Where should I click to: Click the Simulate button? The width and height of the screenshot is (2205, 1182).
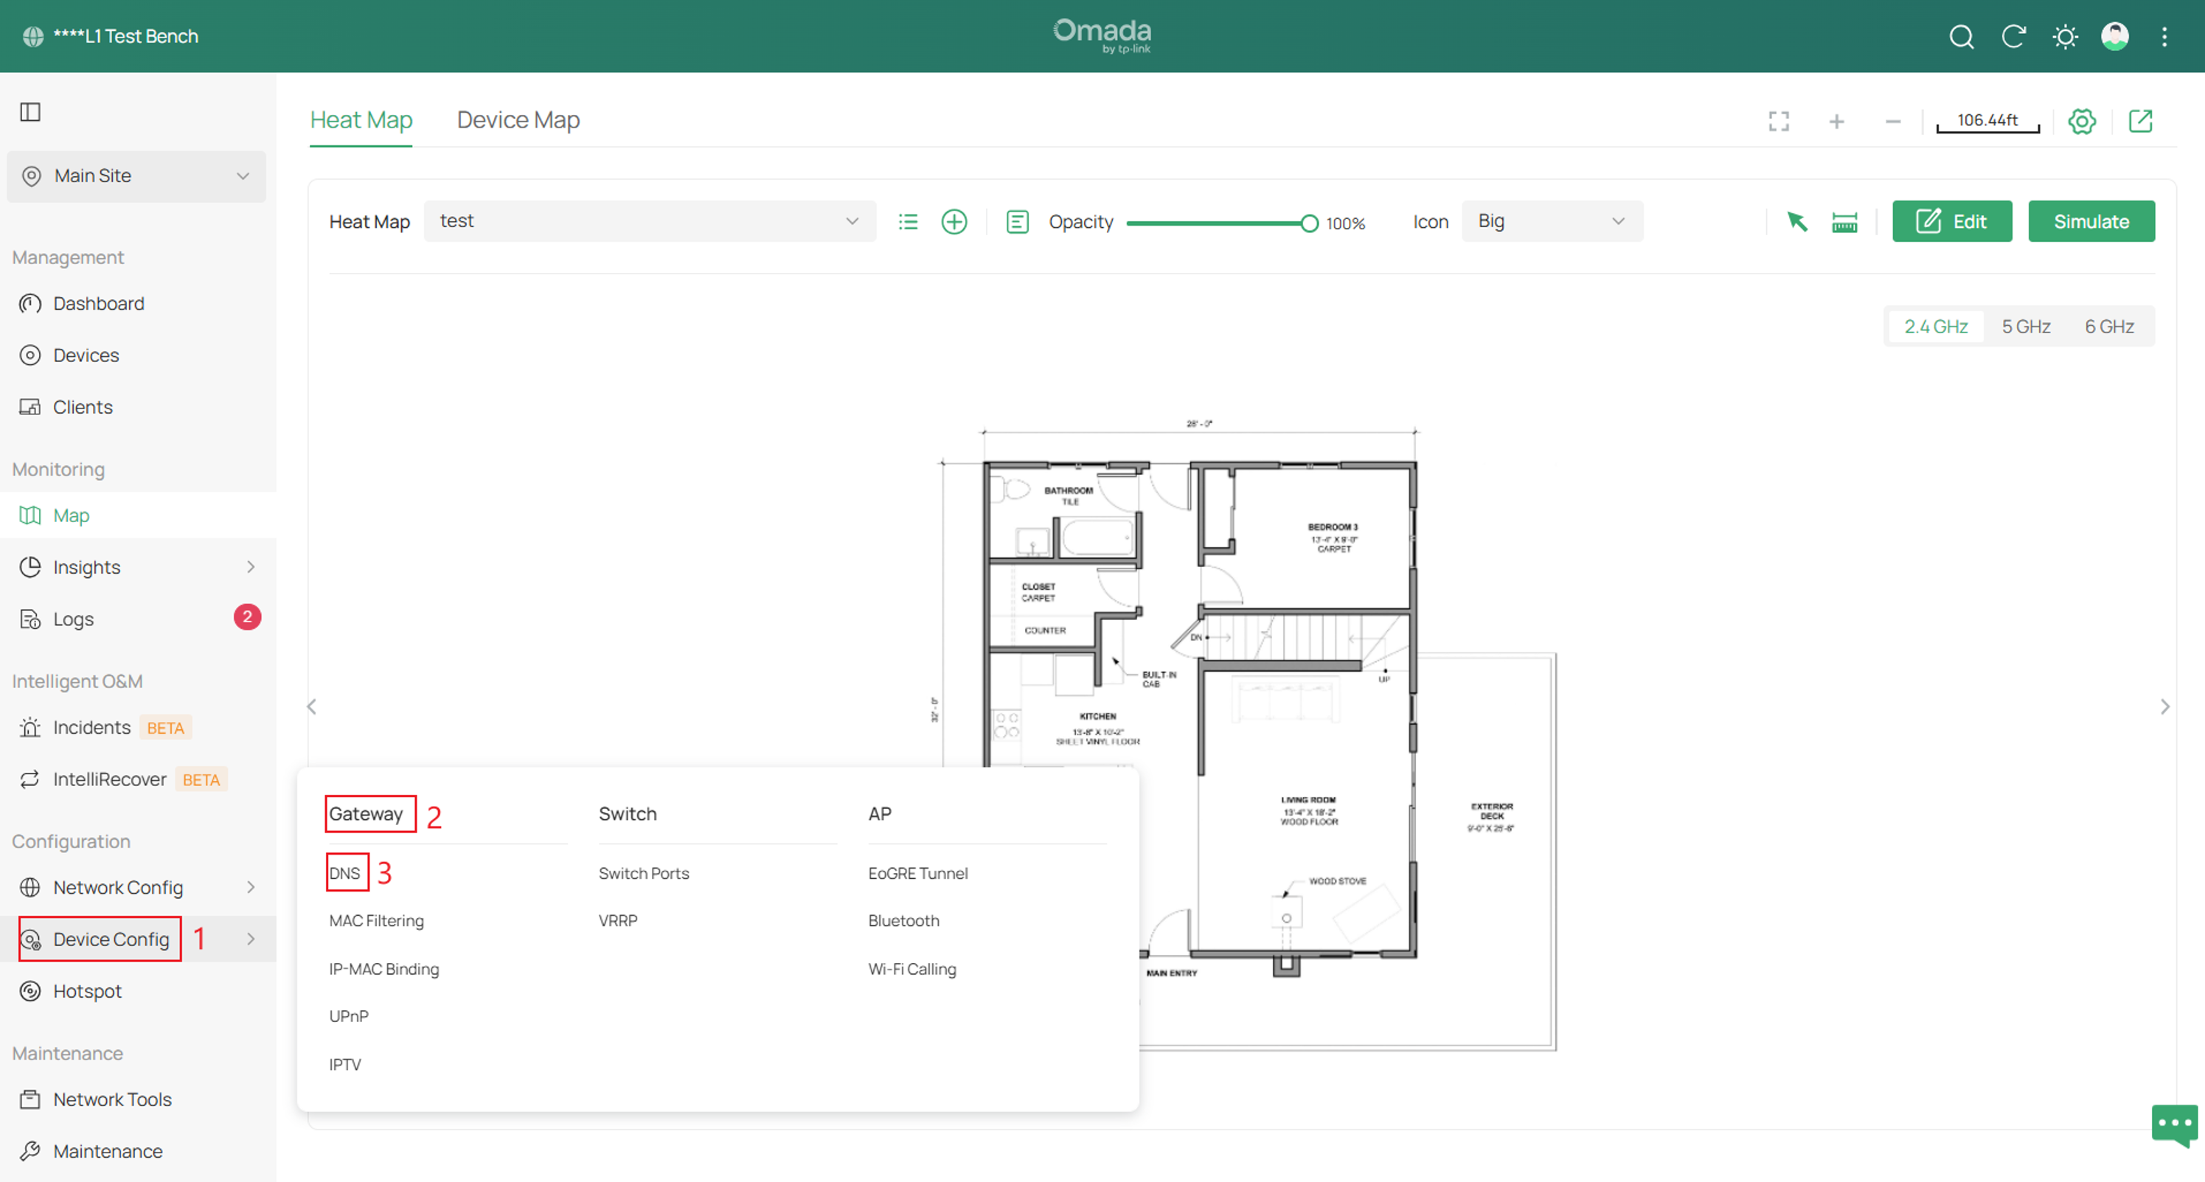pyautogui.click(x=2091, y=222)
